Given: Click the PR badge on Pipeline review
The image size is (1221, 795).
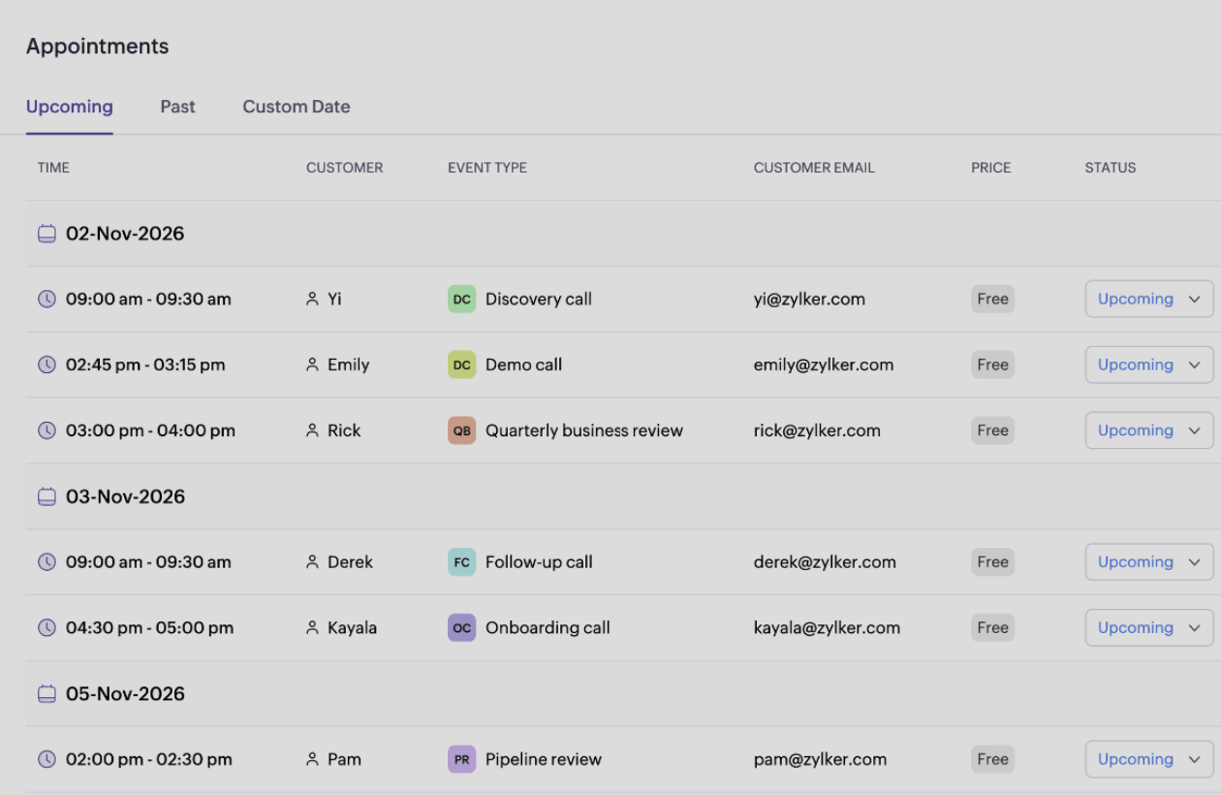Looking at the screenshot, I should pyautogui.click(x=461, y=759).
